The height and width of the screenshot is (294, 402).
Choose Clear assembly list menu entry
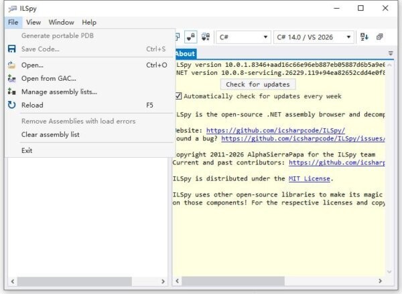[x=89, y=134]
